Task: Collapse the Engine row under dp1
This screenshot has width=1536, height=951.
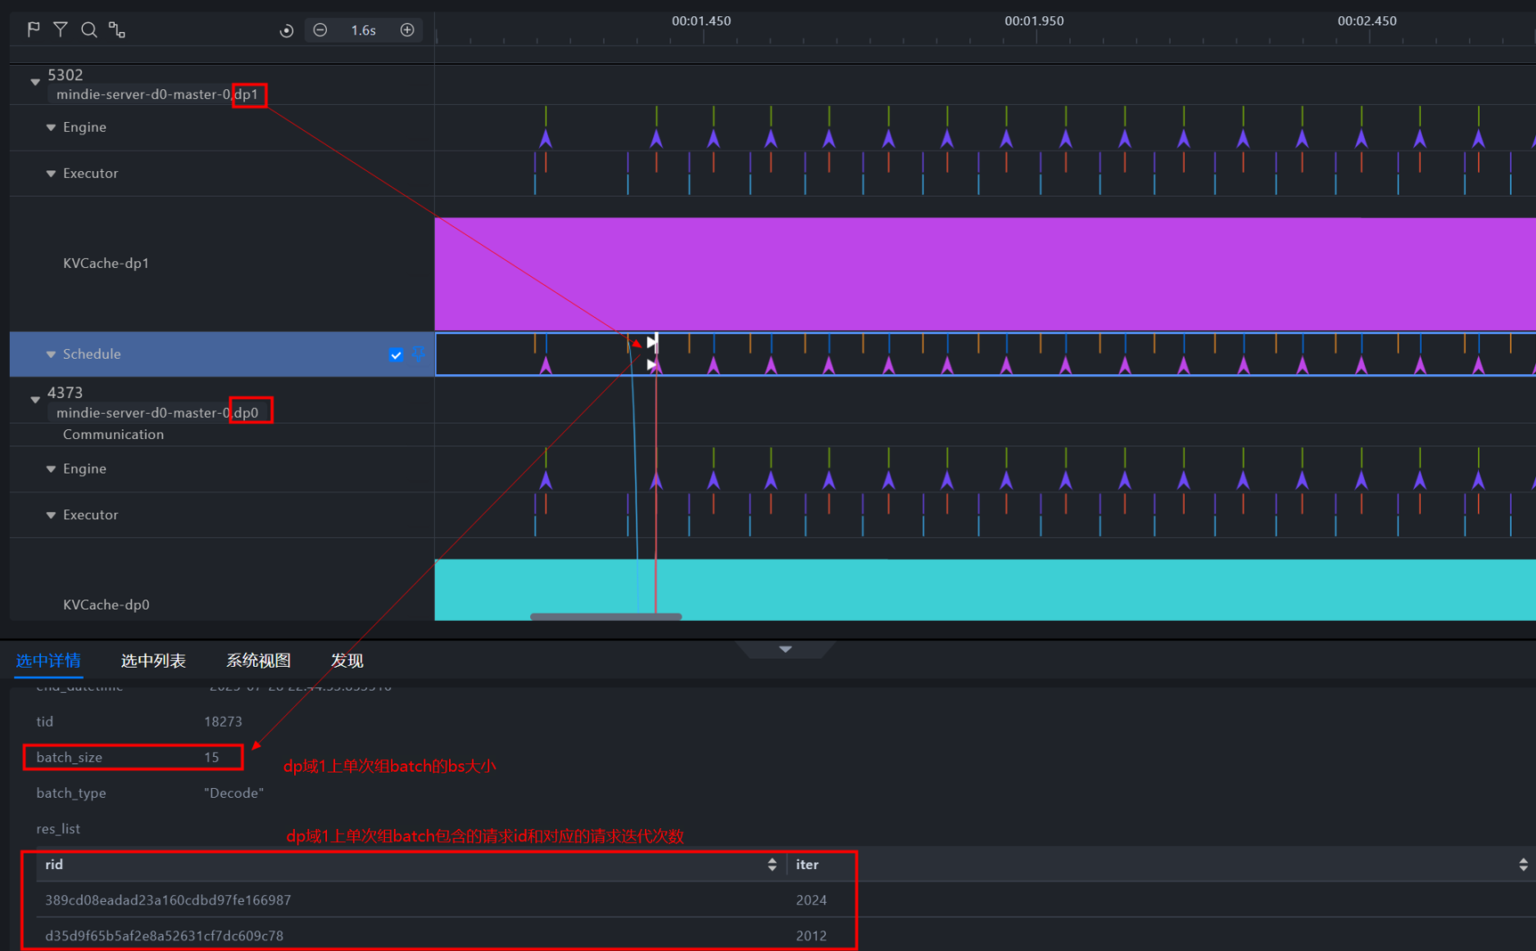Action: click(51, 127)
